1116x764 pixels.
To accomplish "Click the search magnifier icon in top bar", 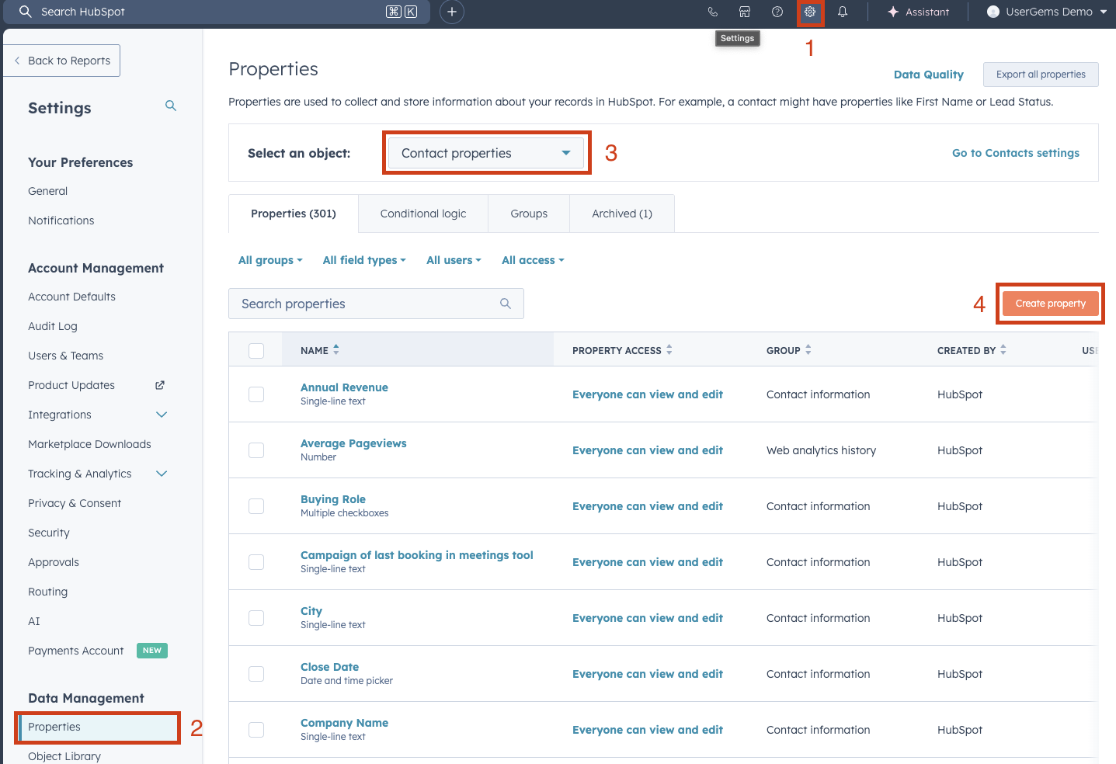I will (x=26, y=12).
